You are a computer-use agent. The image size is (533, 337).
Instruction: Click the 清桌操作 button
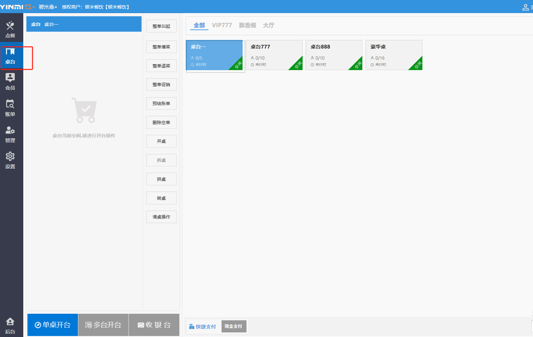click(x=161, y=217)
